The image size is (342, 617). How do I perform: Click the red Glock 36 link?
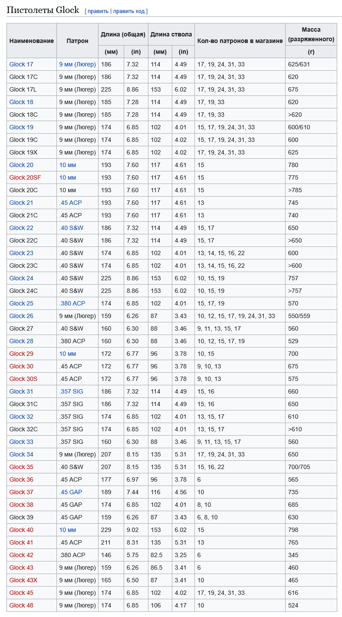21,479
